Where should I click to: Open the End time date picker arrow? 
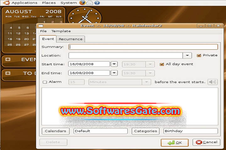coord(114,73)
